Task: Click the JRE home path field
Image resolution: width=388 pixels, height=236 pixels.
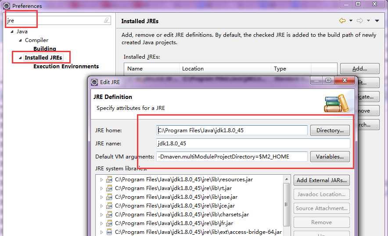Action: [x=232, y=130]
